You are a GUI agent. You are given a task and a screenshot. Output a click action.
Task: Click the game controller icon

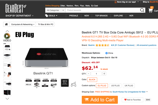[73, 84]
